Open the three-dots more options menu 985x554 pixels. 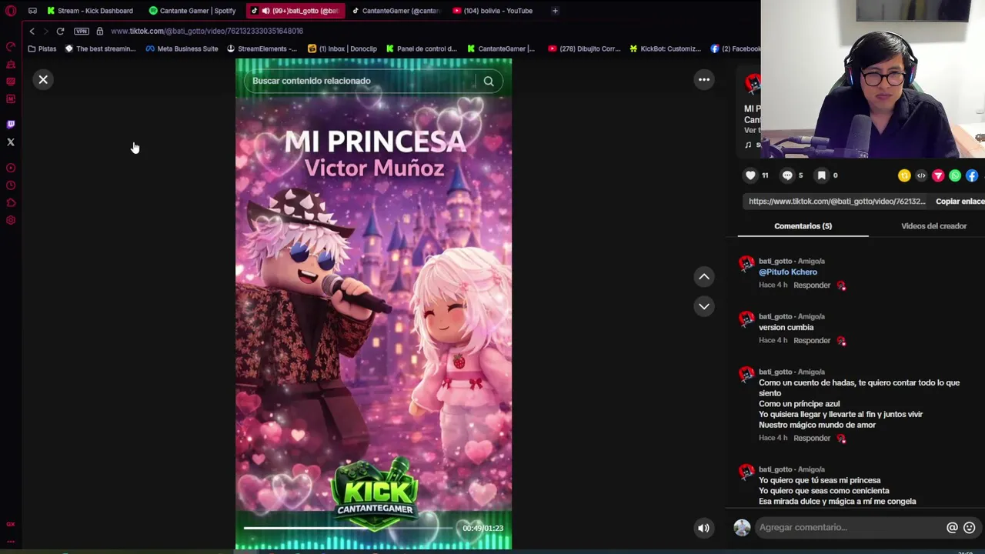[x=704, y=79]
